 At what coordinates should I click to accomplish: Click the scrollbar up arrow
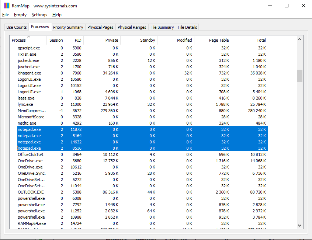[300, 39]
